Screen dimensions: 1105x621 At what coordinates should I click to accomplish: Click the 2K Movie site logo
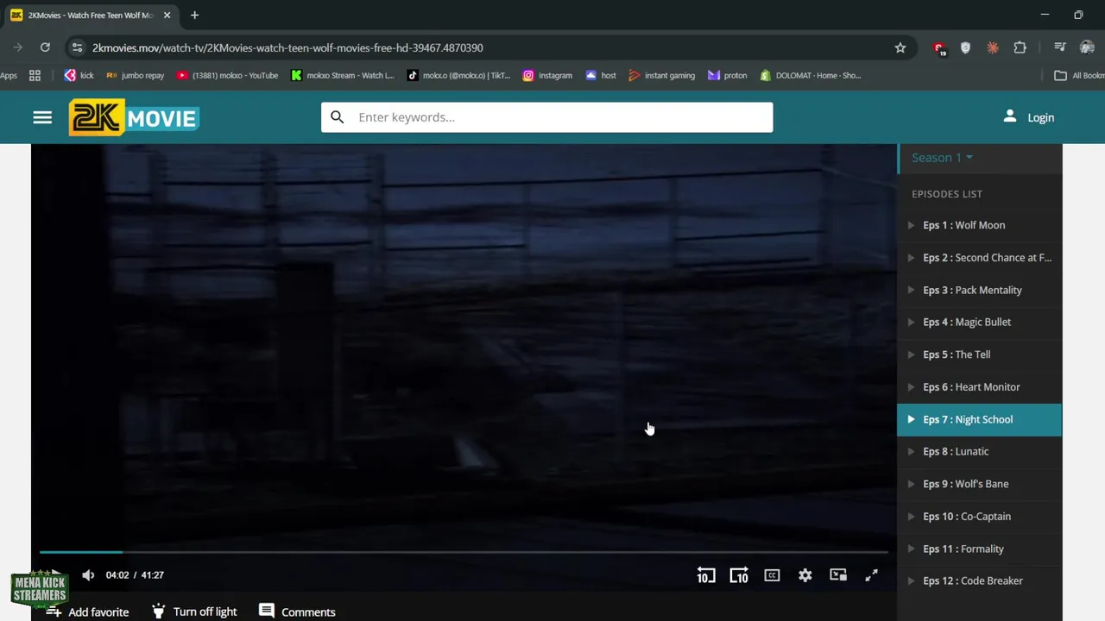click(134, 118)
